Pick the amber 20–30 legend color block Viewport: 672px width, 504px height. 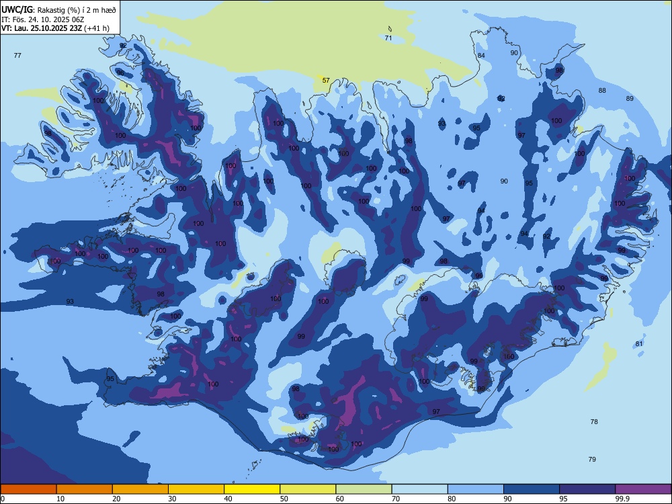[x=140, y=489]
